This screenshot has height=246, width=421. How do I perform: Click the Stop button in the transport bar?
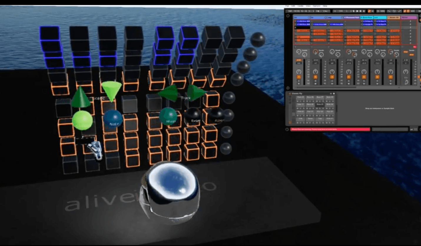[357, 11]
